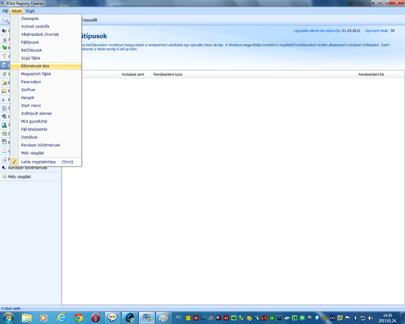Choose Megosztott fájlok menu entry

46,74
